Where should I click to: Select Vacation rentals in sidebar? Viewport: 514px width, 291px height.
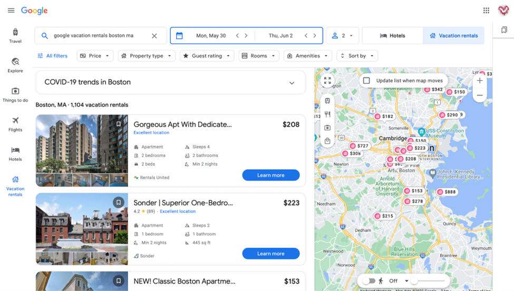pos(15,186)
